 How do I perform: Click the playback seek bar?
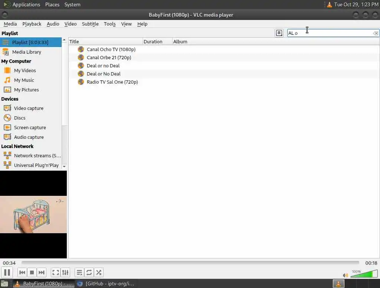tap(190, 262)
